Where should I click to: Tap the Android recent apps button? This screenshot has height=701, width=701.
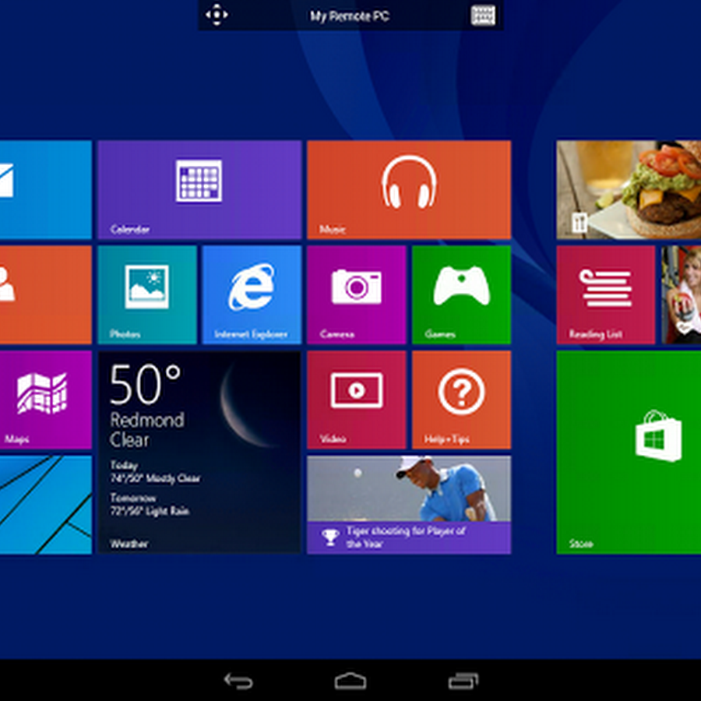click(463, 682)
